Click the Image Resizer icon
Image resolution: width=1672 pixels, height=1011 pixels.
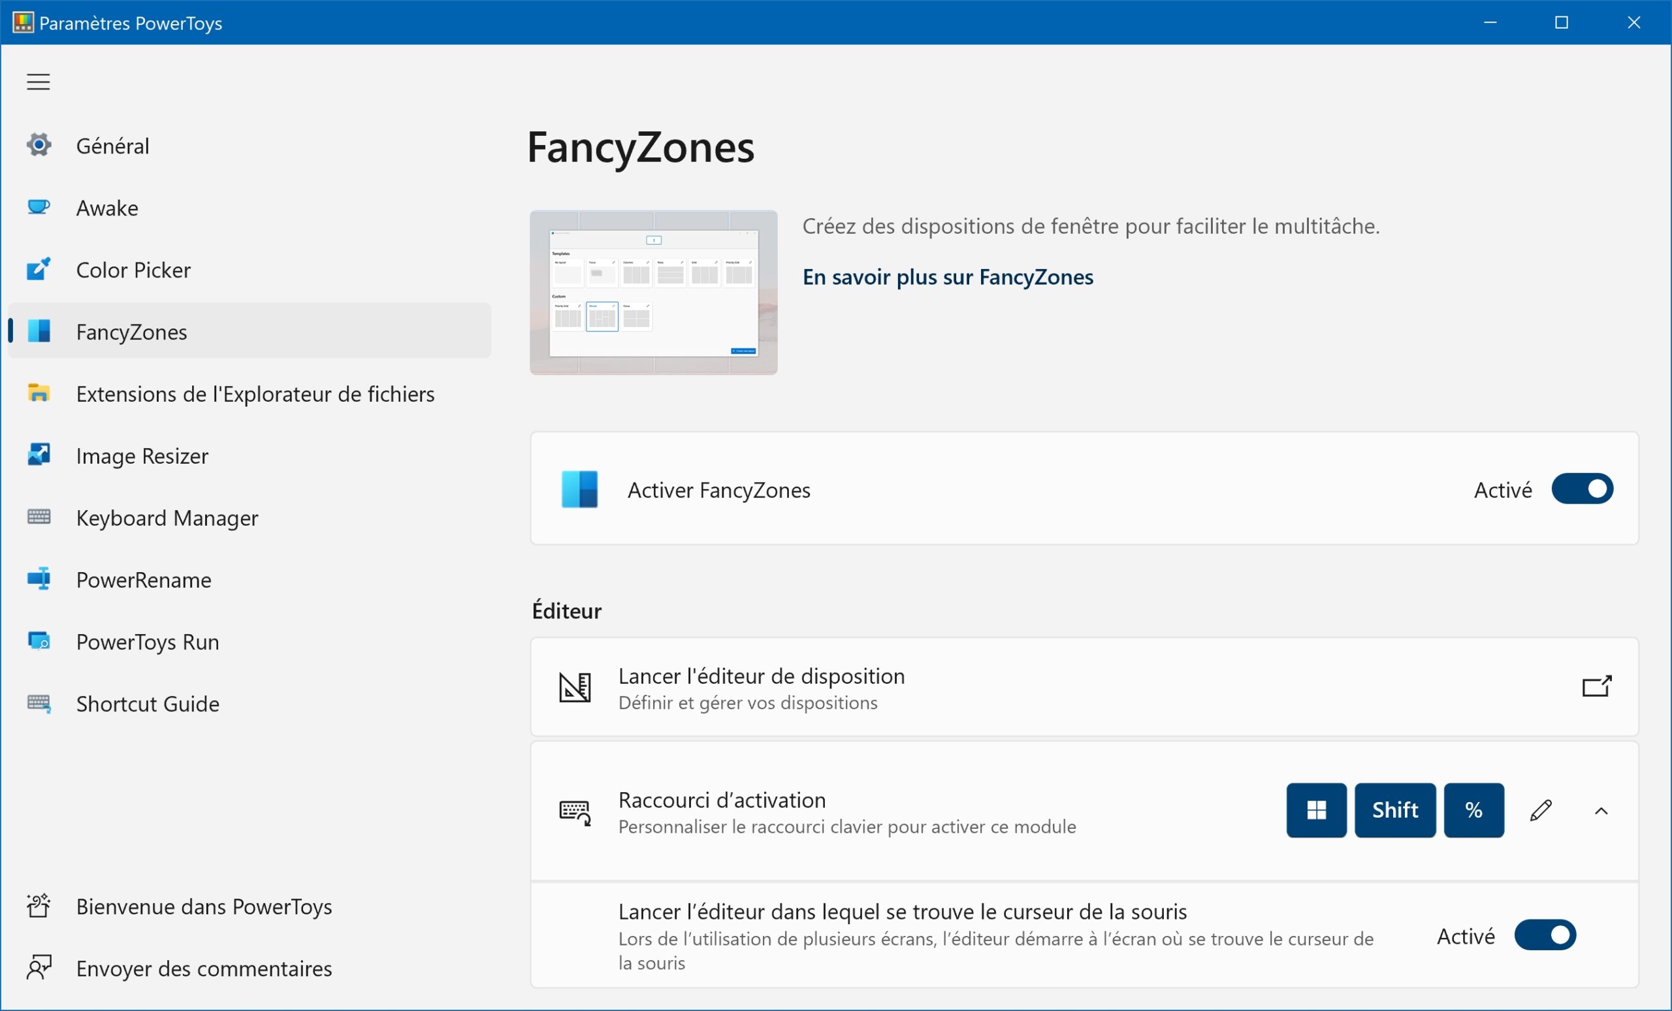[39, 455]
